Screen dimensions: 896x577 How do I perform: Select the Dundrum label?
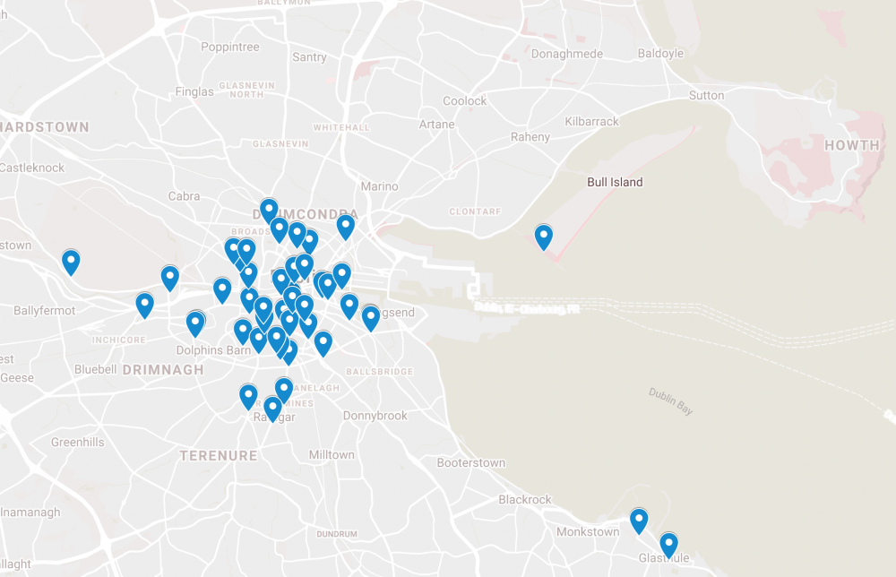coord(337,534)
